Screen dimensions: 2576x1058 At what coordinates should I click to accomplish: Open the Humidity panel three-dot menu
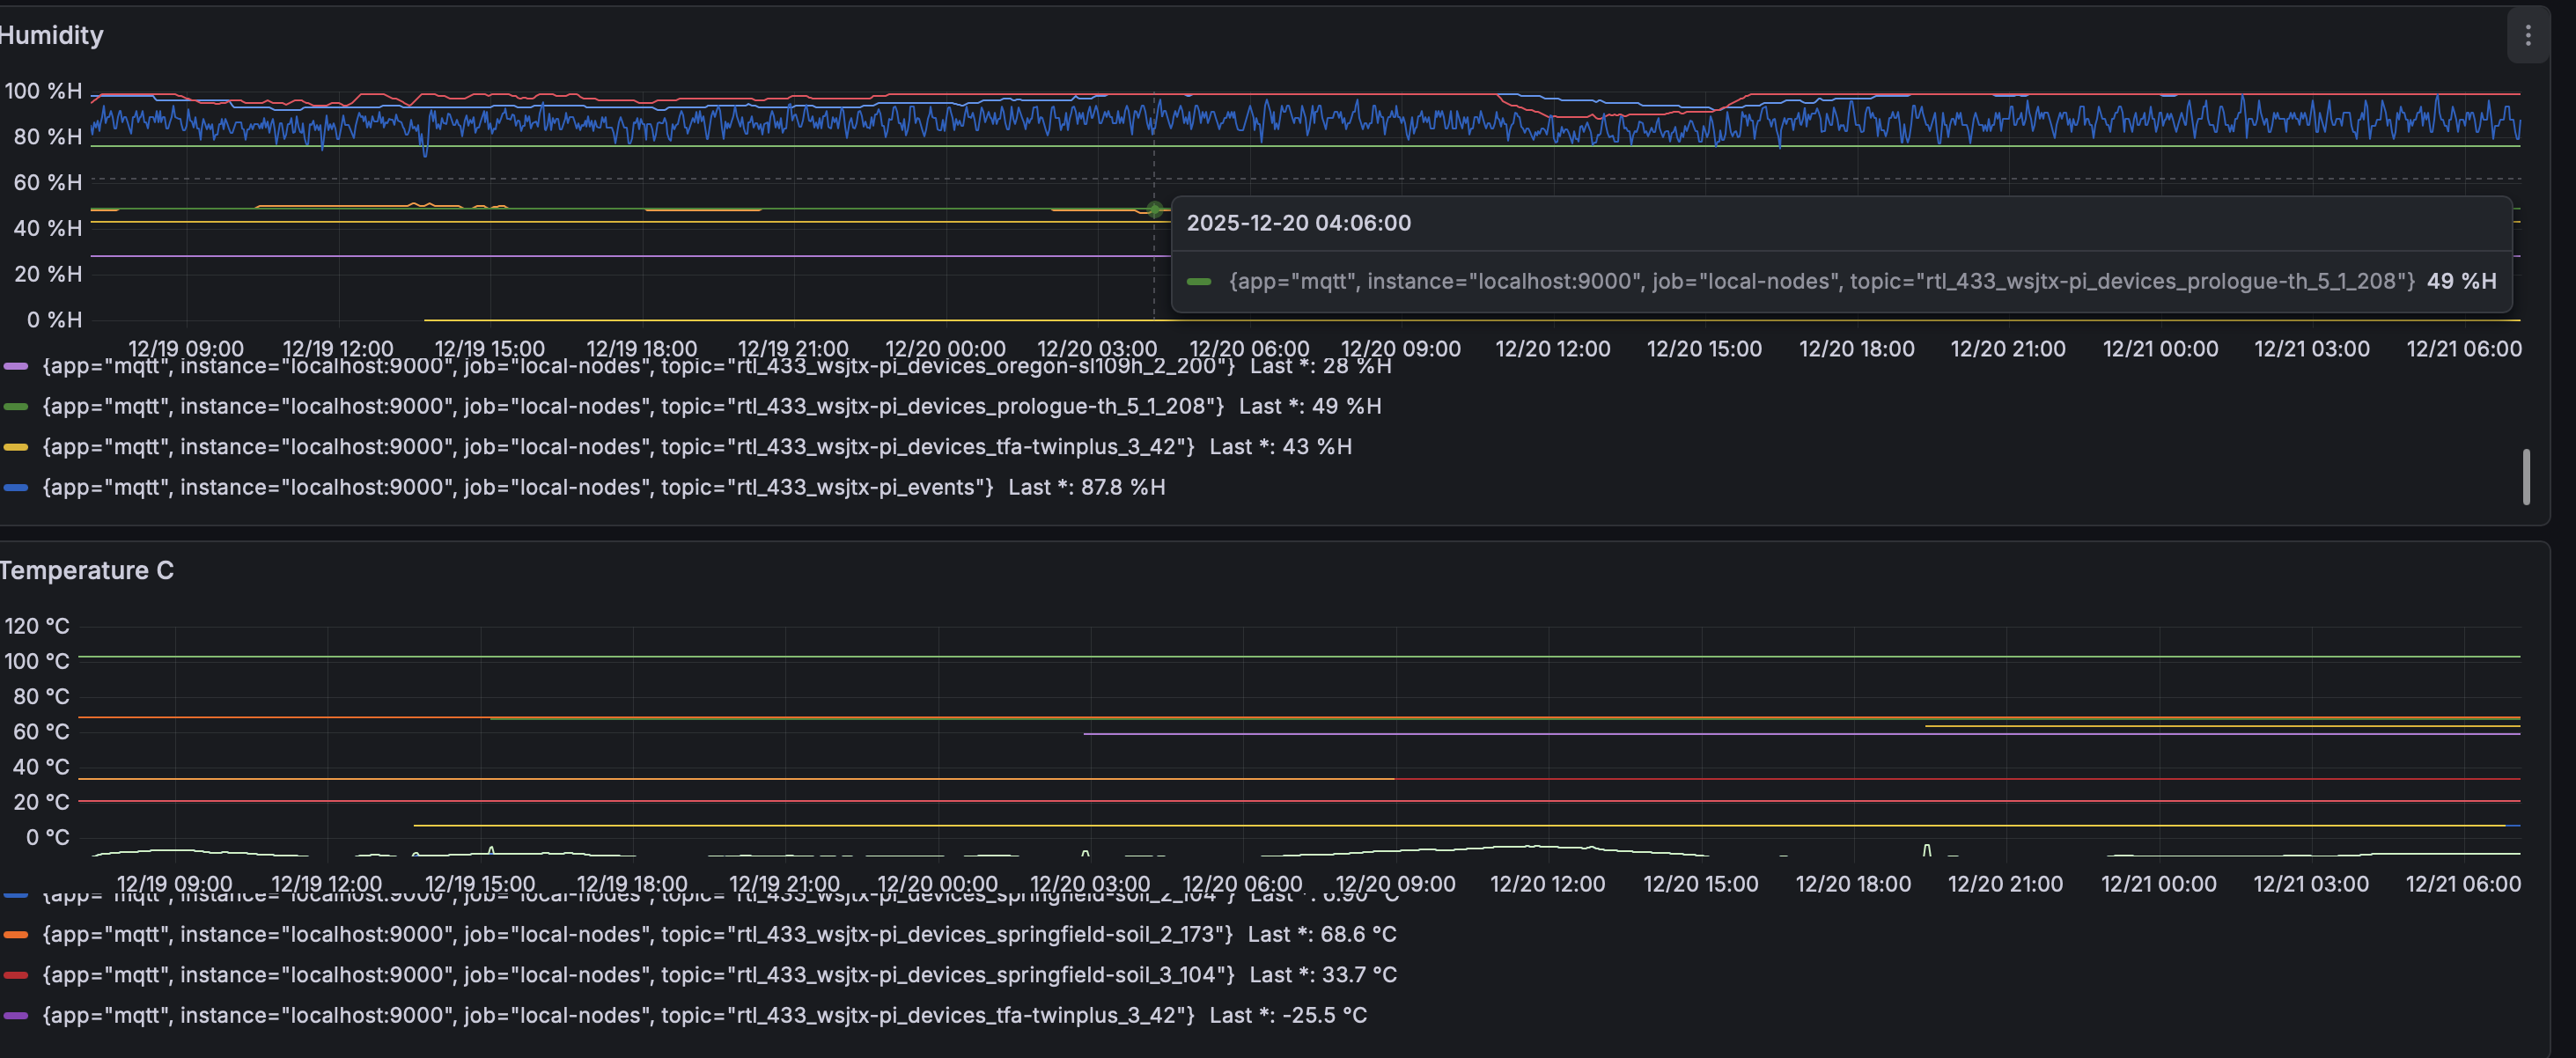[2528, 36]
